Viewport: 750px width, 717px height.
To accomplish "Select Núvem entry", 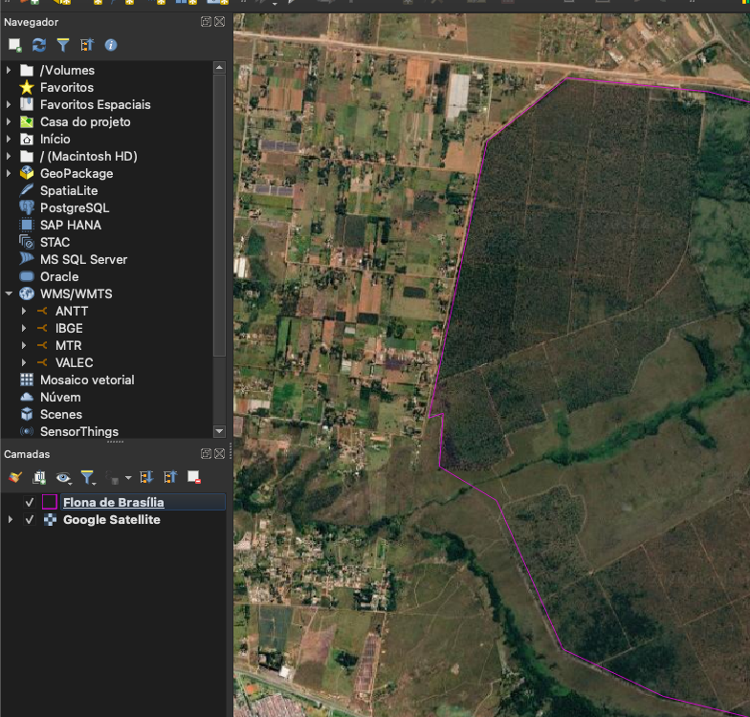I will (60, 398).
